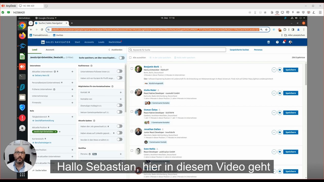Open the notifications bell
Viewport: 324px width, 182px height.
[284, 42]
